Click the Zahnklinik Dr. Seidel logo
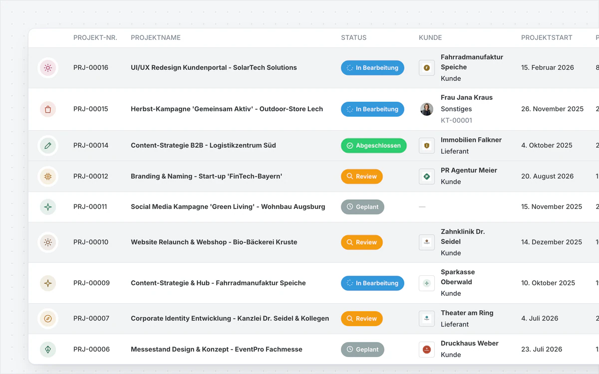This screenshot has height=374, width=599. 427,242
